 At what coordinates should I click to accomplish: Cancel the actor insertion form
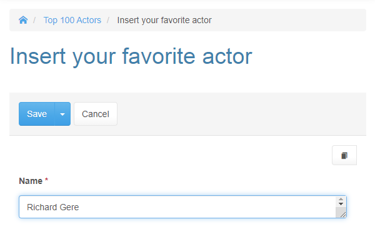click(x=96, y=114)
